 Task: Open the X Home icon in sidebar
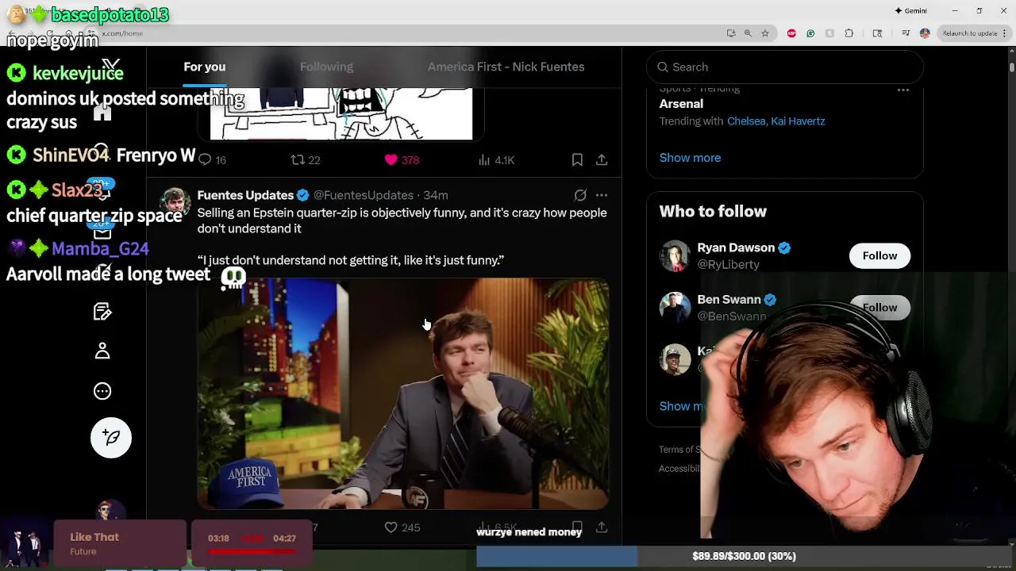(x=102, y=113)
